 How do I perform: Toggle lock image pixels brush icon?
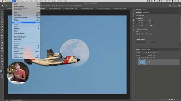(x=141, y=58)
